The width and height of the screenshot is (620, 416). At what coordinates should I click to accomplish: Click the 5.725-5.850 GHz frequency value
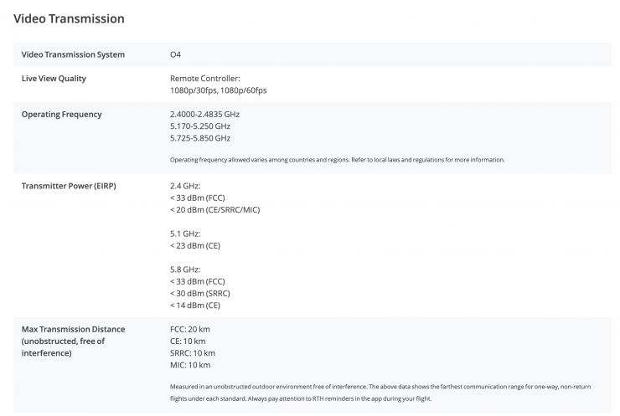[x=199, y=138]
